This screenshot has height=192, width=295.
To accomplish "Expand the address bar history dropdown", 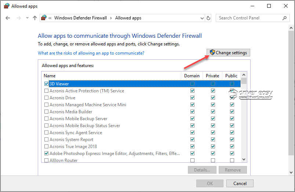I will click(202, 18).
